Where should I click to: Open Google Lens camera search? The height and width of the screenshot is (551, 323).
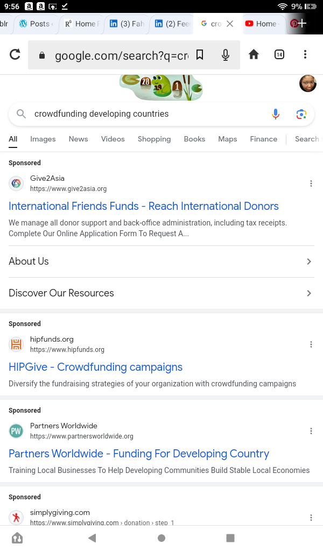pyautogui.click(x=301, y=114)
